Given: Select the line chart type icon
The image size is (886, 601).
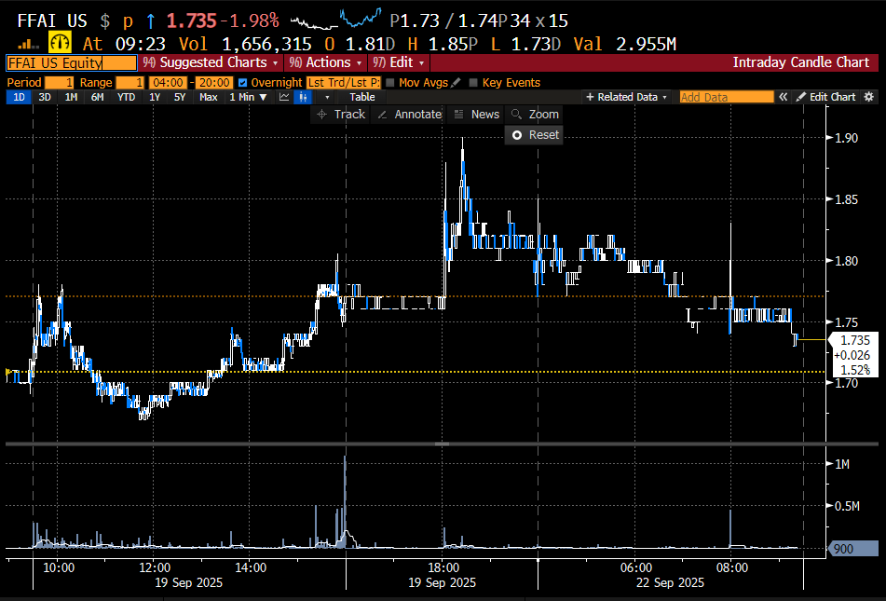Looking at the screenshot, I should (x=284, y=97).
